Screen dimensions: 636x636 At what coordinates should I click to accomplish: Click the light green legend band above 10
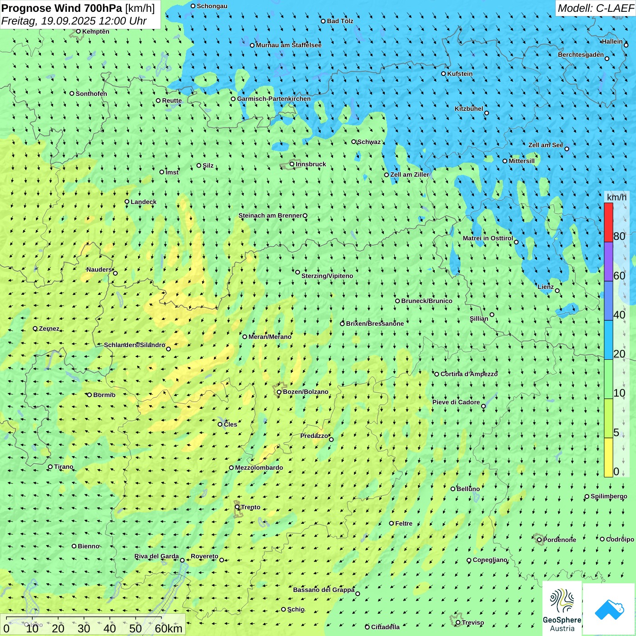(608, 379)
